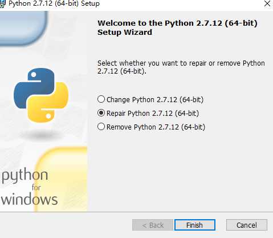Click the 'Remove Python 2.7.12 (64-bit)' label

click(x=156, y=127)
